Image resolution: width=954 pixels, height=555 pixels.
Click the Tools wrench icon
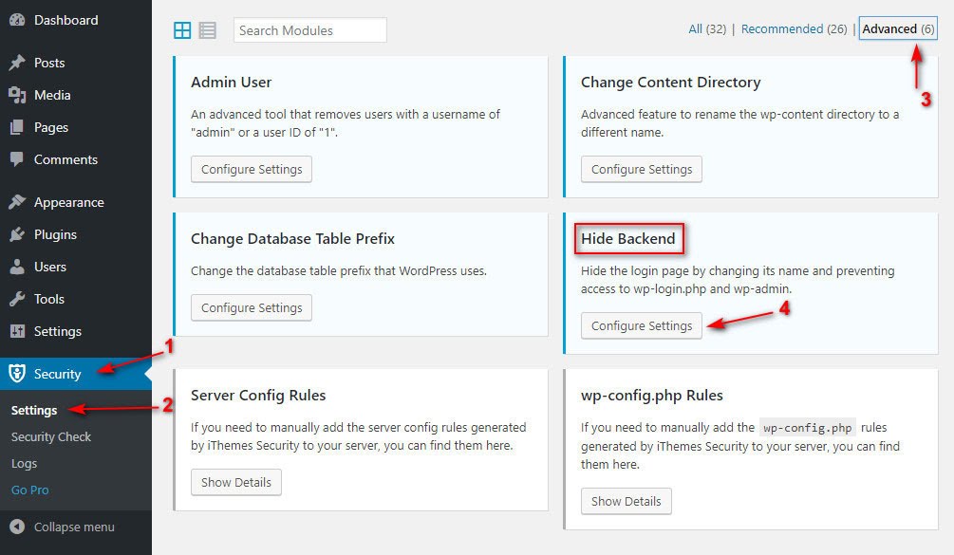(x=17, y=299)
